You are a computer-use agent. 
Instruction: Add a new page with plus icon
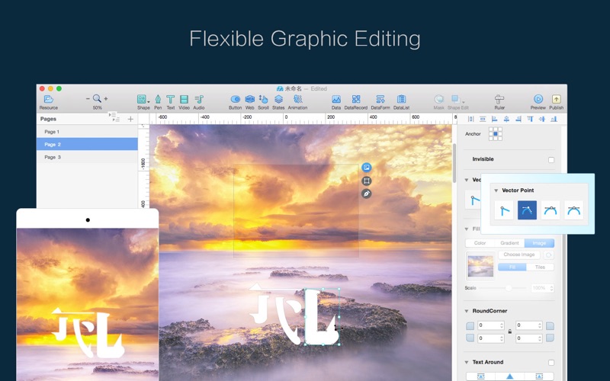(x=130, y=119)
